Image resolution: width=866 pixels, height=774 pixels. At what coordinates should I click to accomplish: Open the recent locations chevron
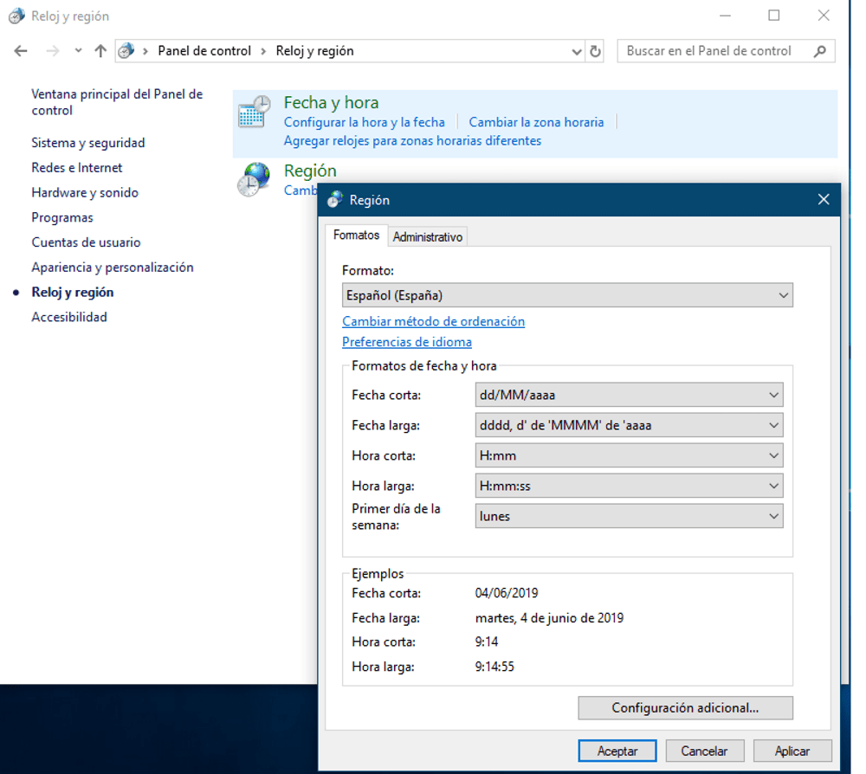pyautogui.click(x=78, y=51)
